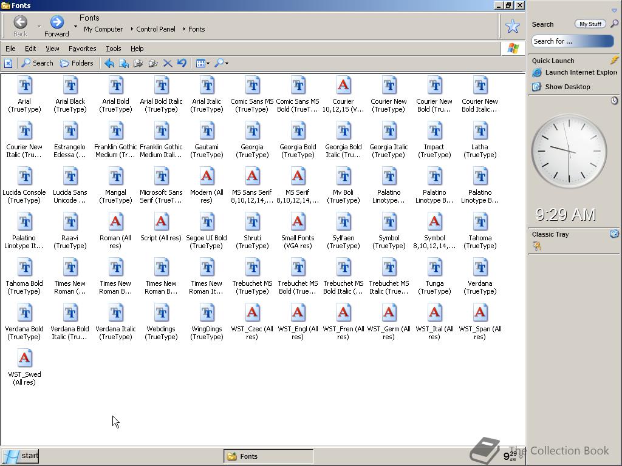Screen dimensions: 622x466
Task: Click the Windows flag logo throbber
Action: (513, 49)
